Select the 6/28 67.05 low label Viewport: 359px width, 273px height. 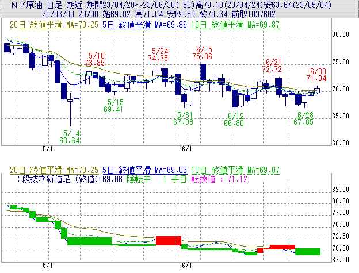click(304, 118)
